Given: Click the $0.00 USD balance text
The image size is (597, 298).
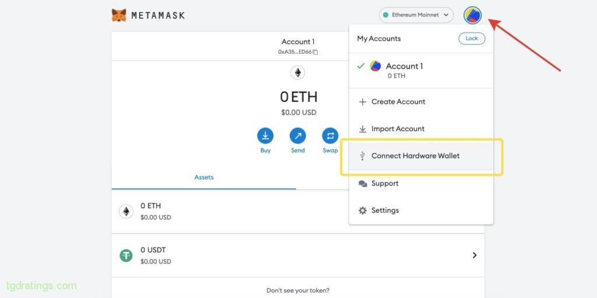Looking at the screenshot, I should [x=298, y=113].
